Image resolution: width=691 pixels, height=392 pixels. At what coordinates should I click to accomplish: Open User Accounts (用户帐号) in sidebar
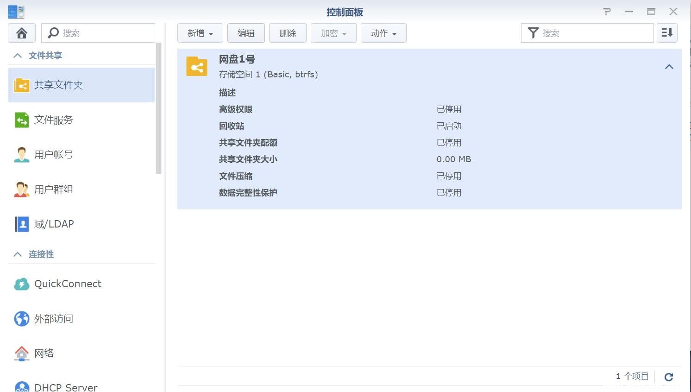[x=82, y=154]
